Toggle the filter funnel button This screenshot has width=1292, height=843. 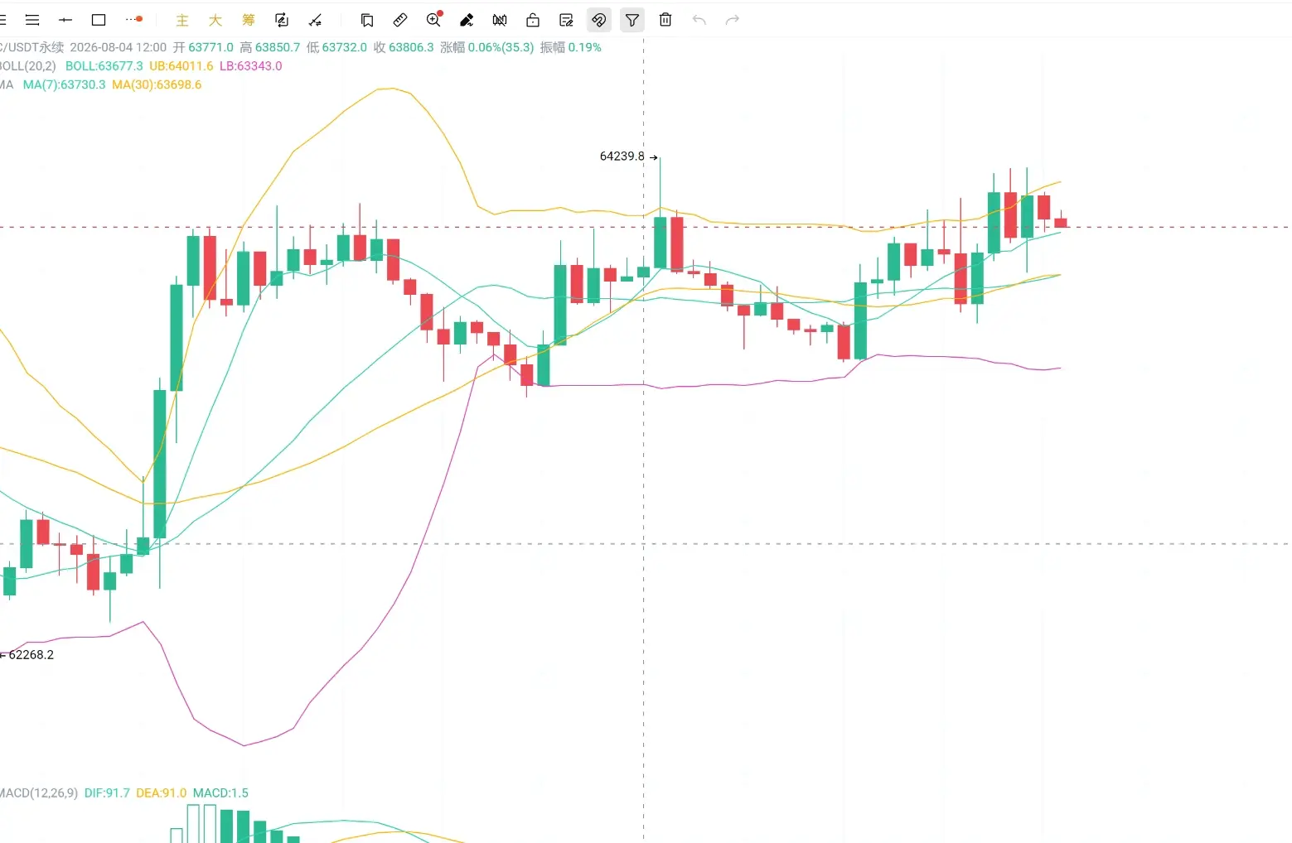tap(632, 20)
